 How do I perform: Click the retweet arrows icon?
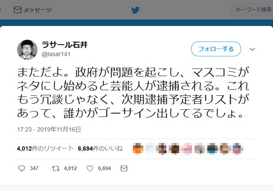pyautogui.click(x=56, y=168)
